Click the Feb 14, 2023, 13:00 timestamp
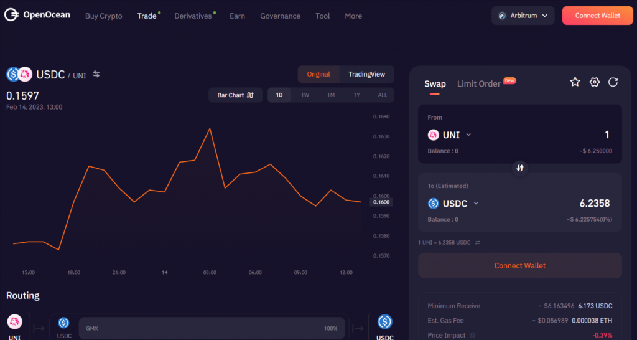Image resolution: width=637 pixels, height=340 pixels. pyautogui.click(x=34, y=107)
